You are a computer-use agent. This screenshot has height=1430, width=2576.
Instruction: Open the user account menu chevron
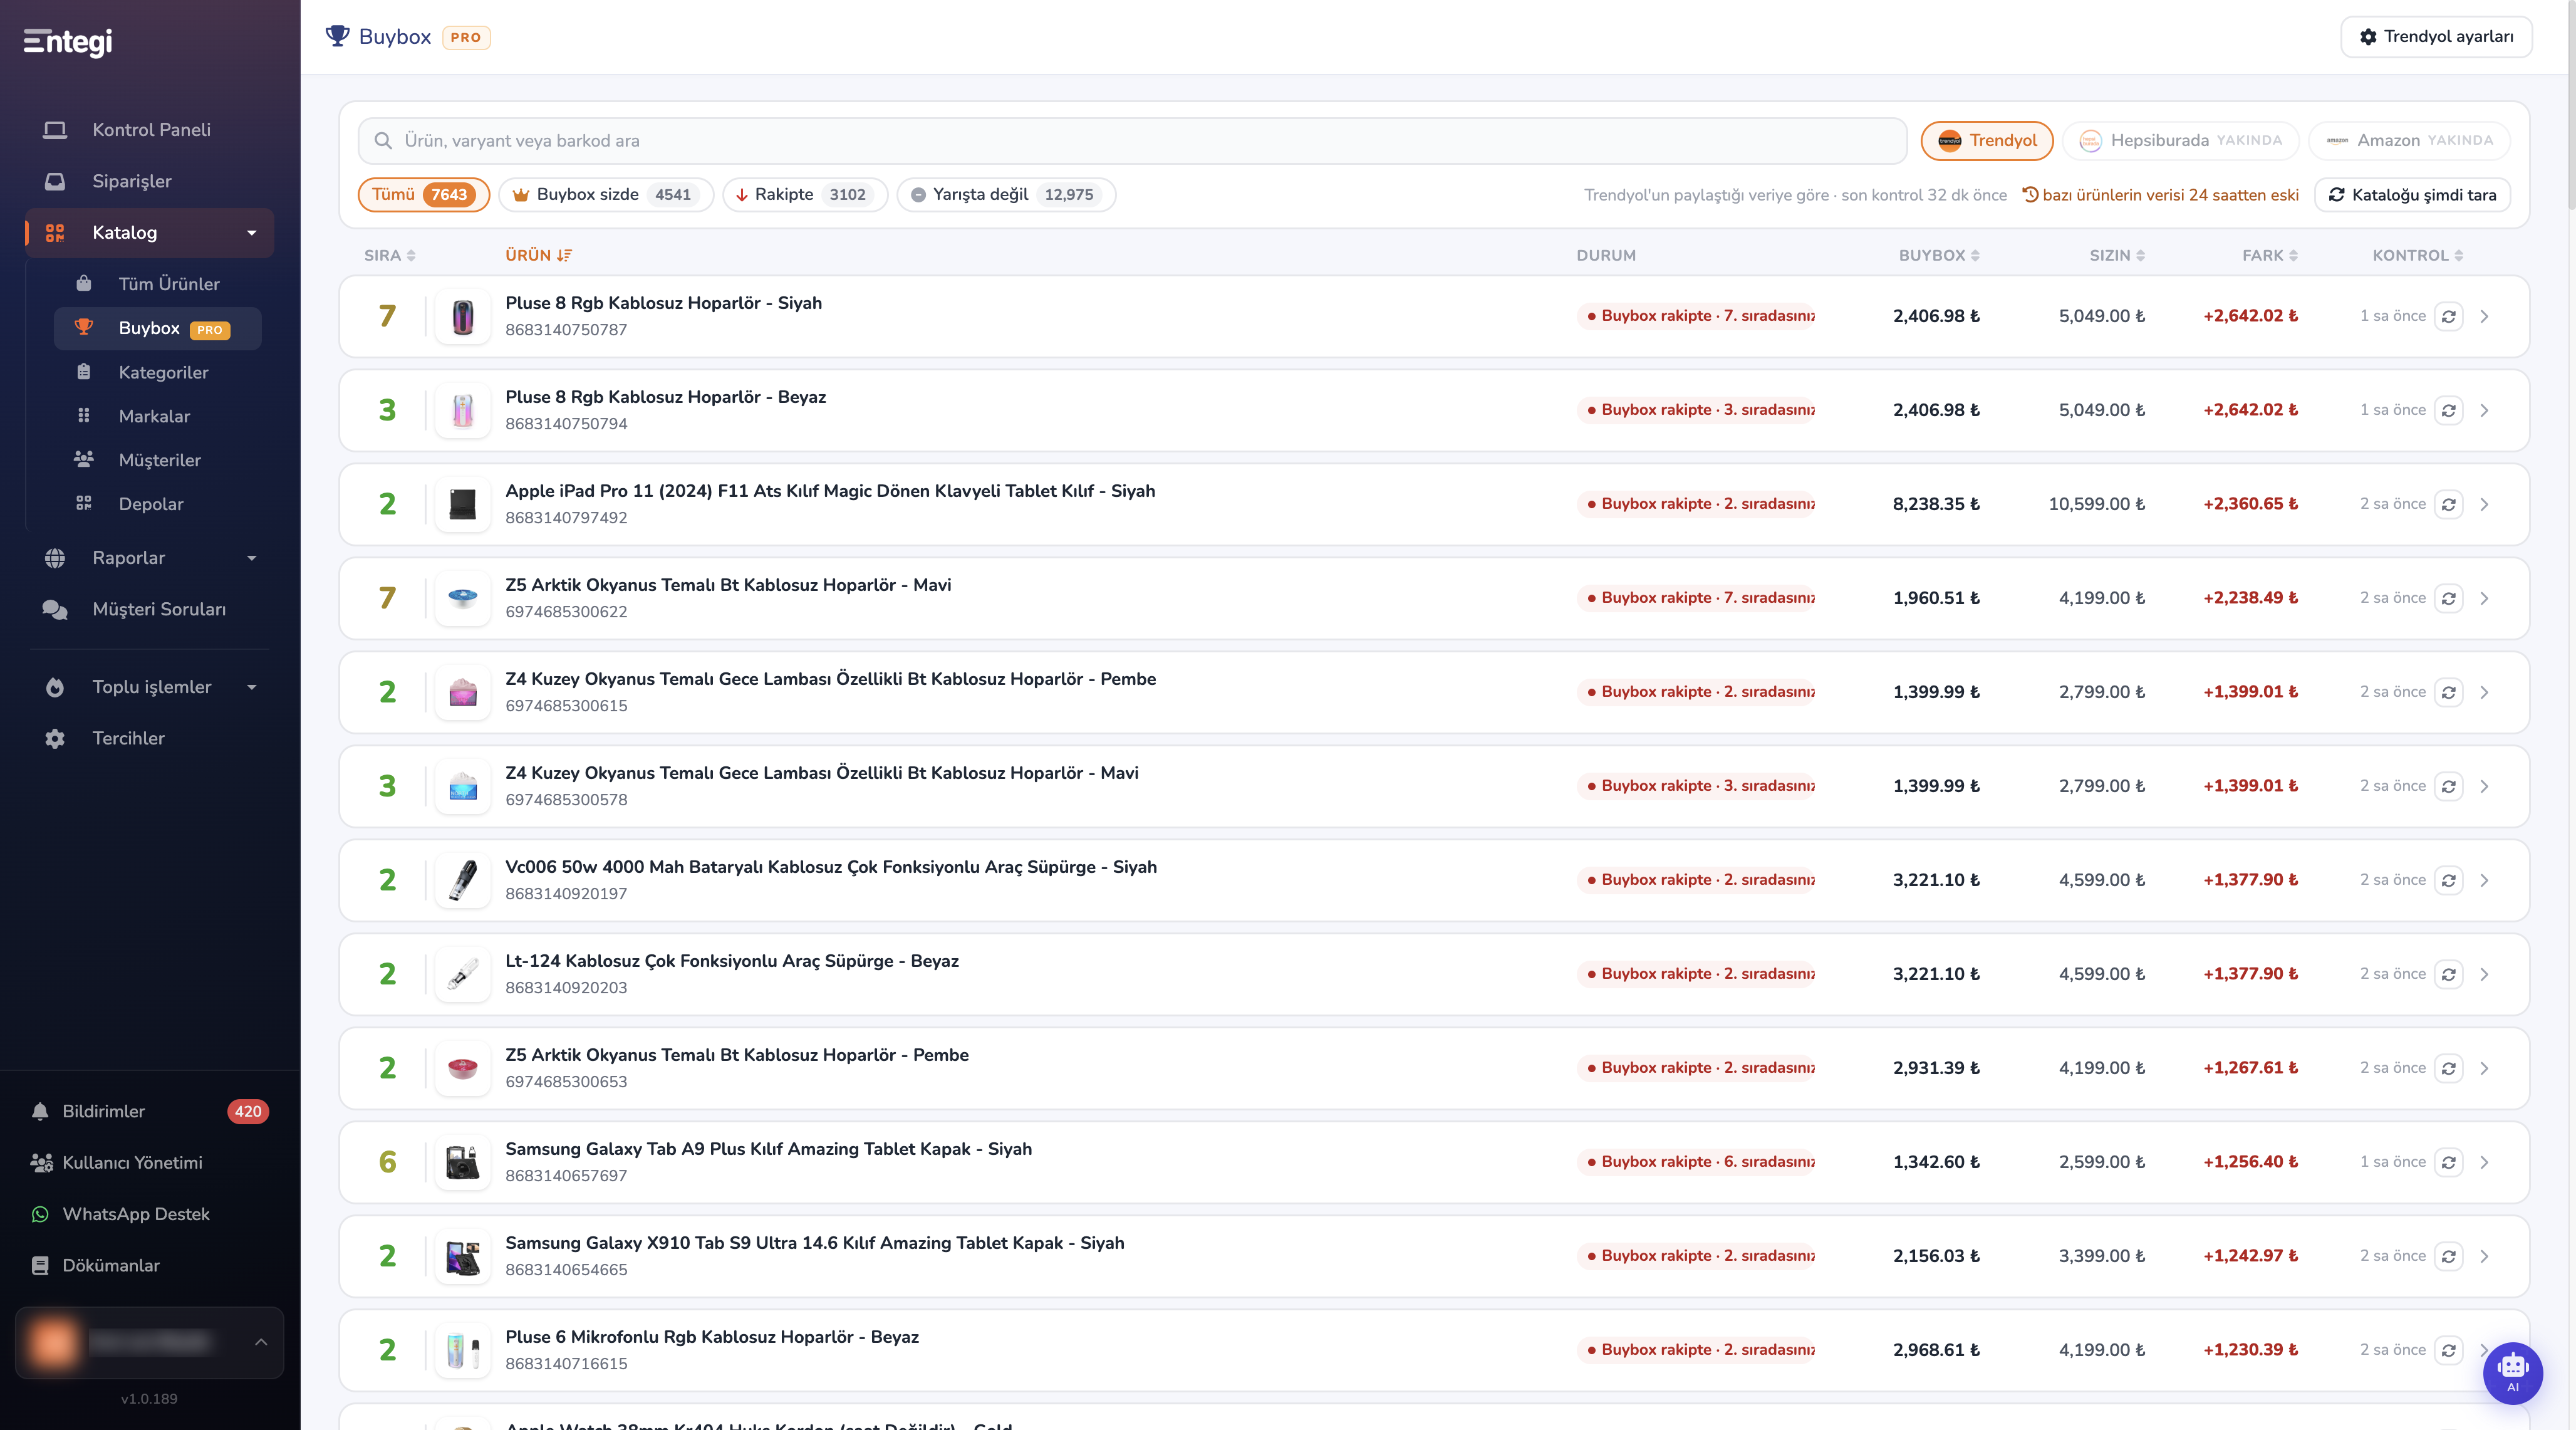[261, 1342]
